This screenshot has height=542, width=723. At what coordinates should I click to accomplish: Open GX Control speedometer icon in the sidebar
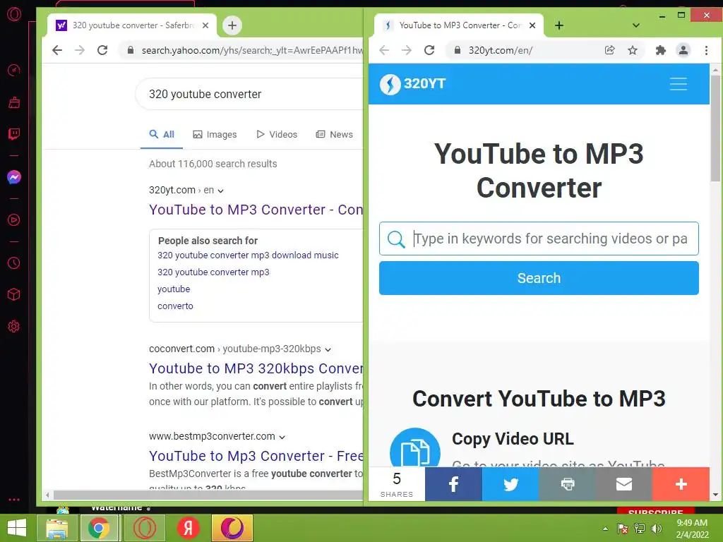(14, 70)
